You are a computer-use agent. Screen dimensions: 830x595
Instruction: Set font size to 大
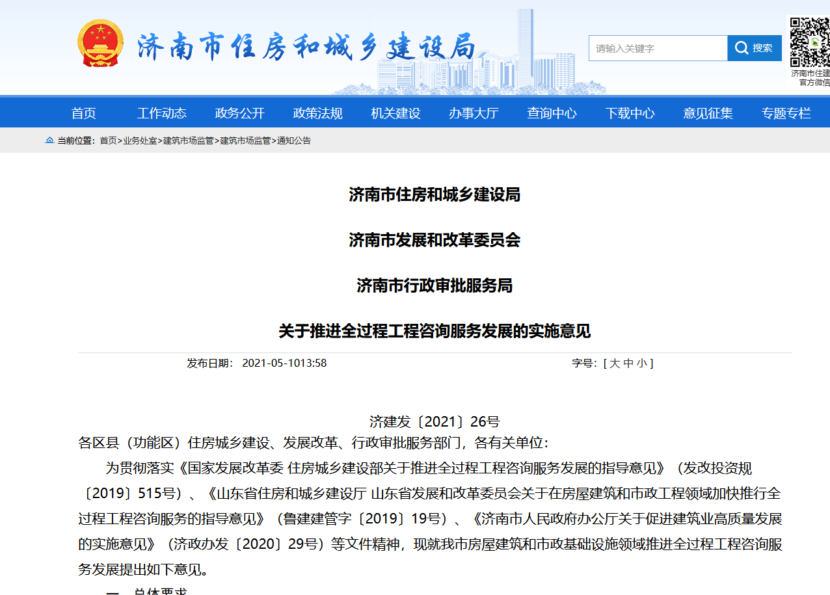pyautogui.click(x=615, y=363)
